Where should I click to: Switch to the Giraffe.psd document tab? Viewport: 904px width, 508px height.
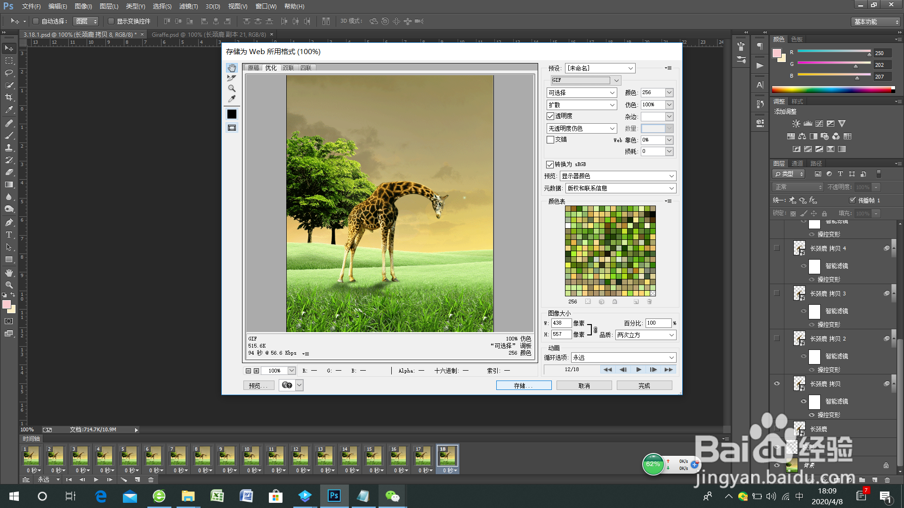point(209,34)
